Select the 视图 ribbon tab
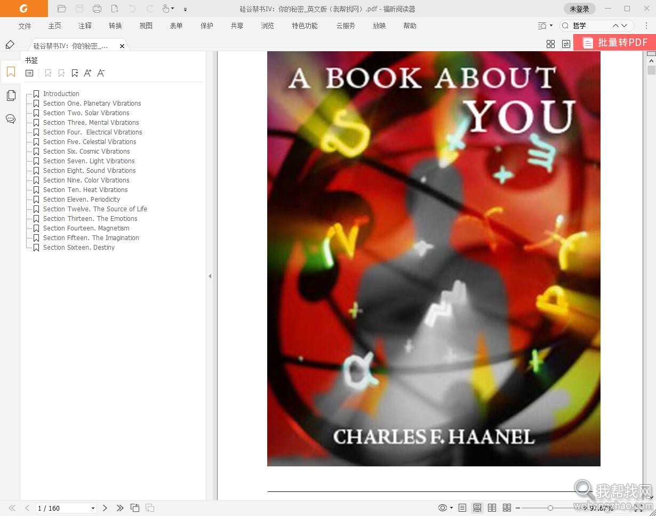Viewport: 656px width, 516px height. [146, 26]
